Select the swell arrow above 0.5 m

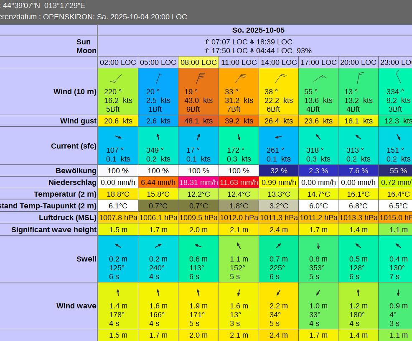[358, 246]
